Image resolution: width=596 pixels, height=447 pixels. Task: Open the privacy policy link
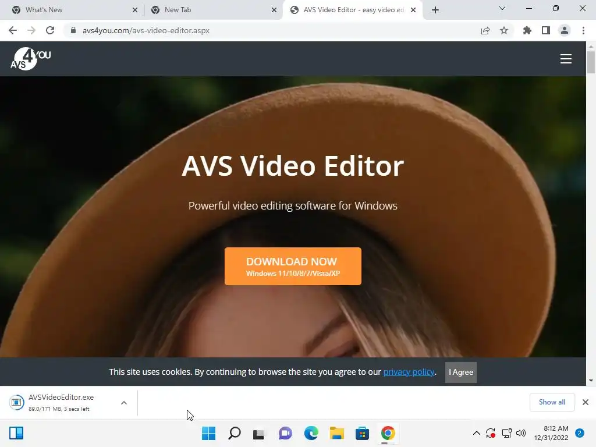[x=409, y=372]
